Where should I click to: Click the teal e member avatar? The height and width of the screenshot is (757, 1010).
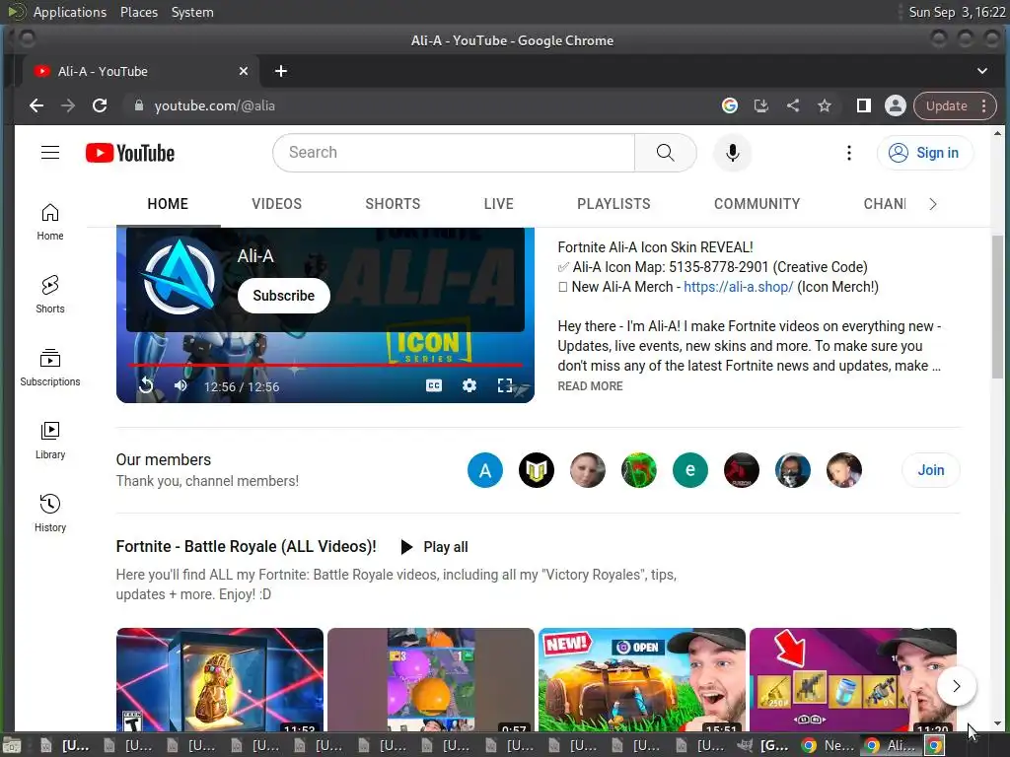point(689,470)
